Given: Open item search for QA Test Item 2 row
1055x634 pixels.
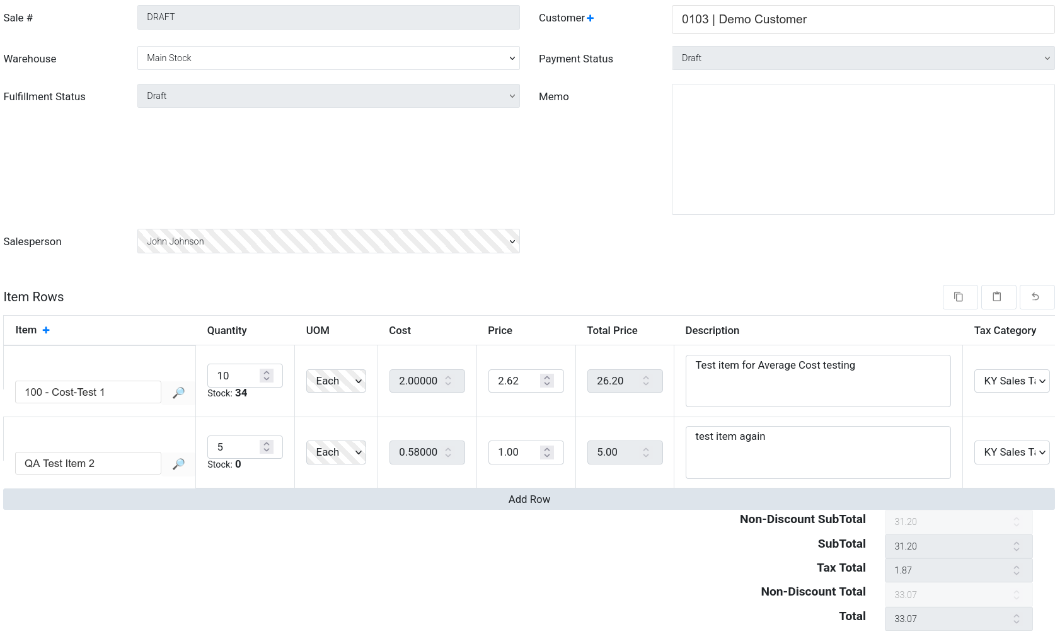Looking at the screenshot, I should 178,463.
